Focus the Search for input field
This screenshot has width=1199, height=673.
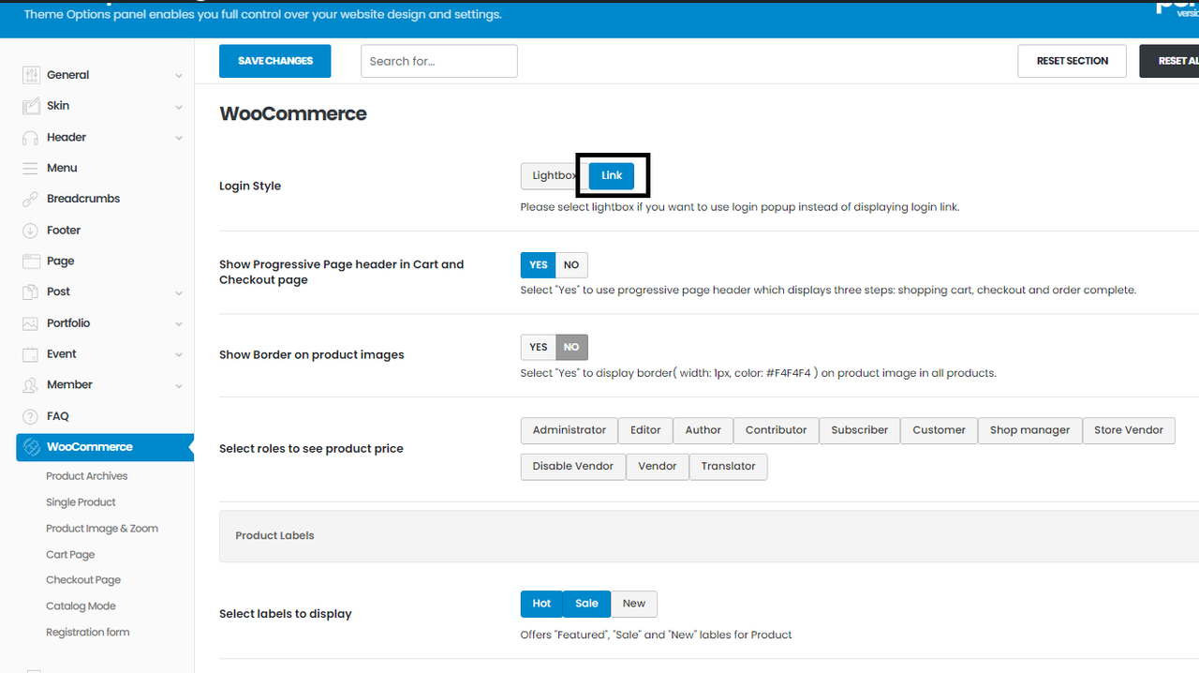click(439, 61)
